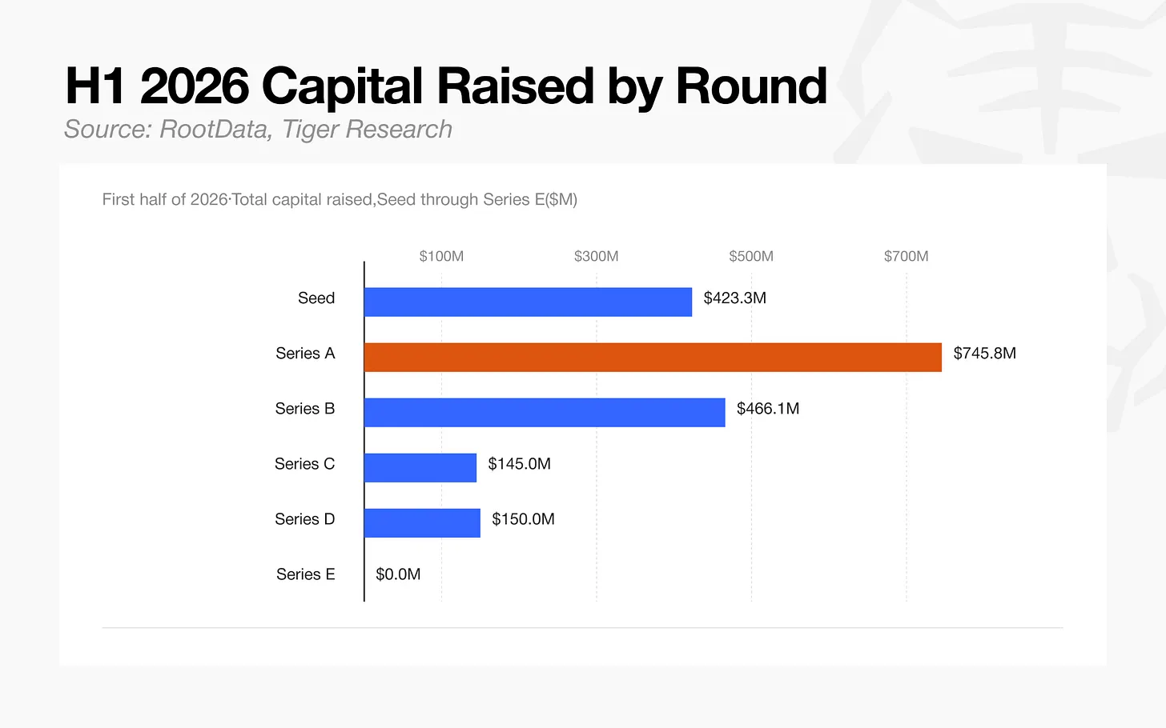Select the Series B bar
The height and width of the screenshot is (728, 1166).
click(545, 413)
